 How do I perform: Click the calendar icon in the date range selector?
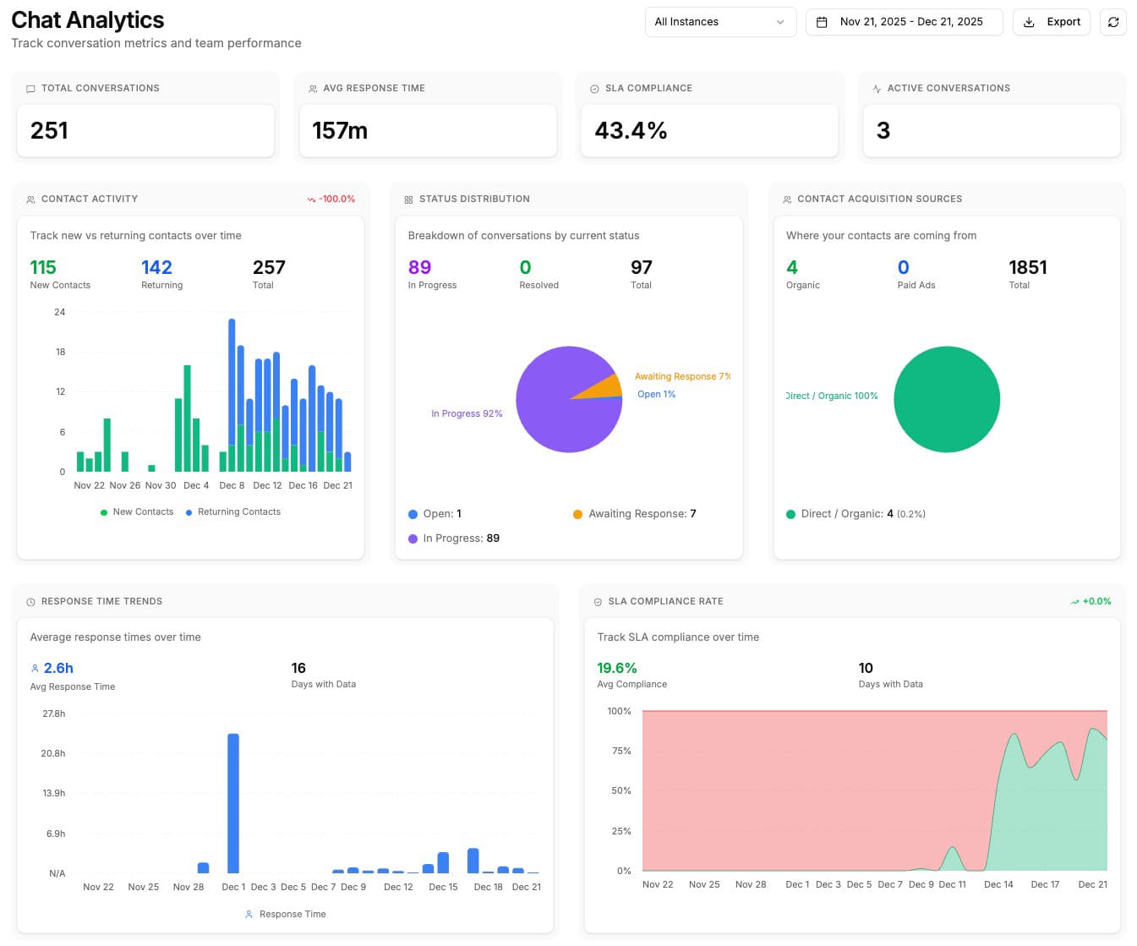[x=822, y=21]
